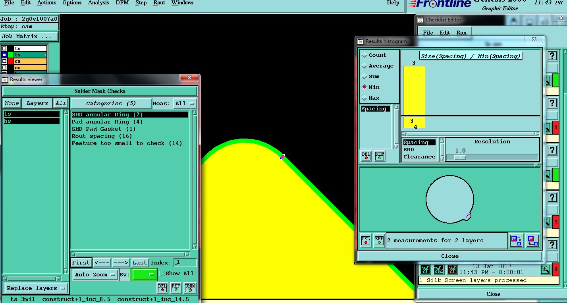Toggle the checkbox of layer cs
Viewport: 567px width, 303px height.
tap(4, 61)
